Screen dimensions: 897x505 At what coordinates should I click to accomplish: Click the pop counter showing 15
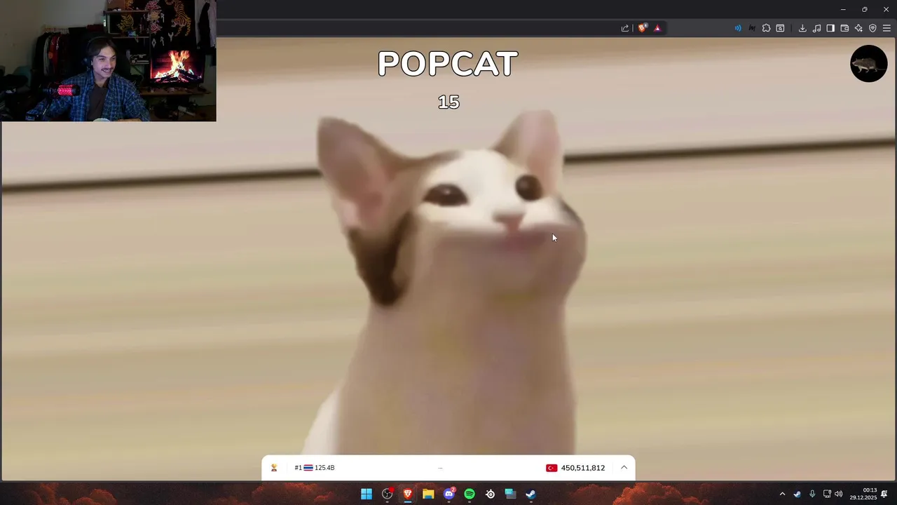tap(448, 102)
